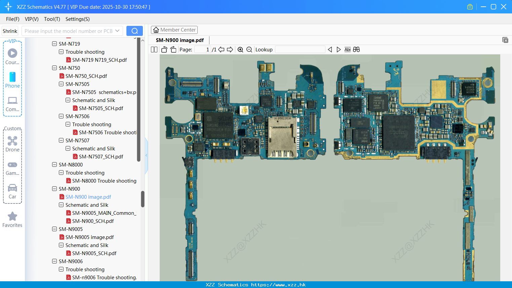The image size is (512, 288).
Task: Open the yellow toolbox icon in title bar
Action: point(470,7)
